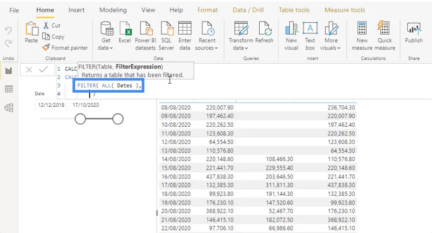The height and width of the screenshot is (233, 432).
Task: Redo the last action
Action: (8, 44)
